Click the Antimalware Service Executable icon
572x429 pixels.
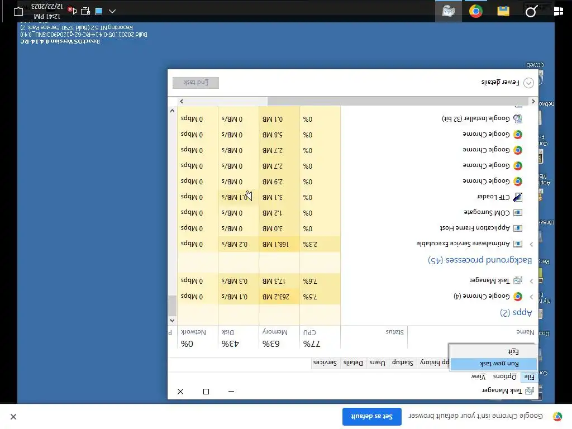pyautogui.click(x=518, y=244)
